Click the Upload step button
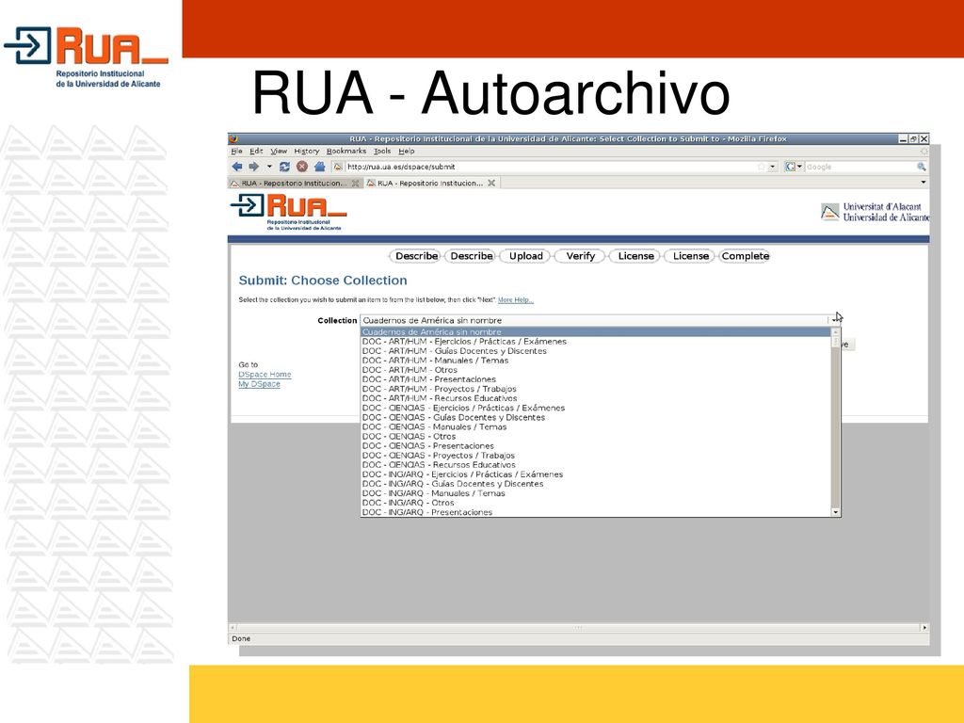The image size is (964, 723). click(x=525, y=256)
